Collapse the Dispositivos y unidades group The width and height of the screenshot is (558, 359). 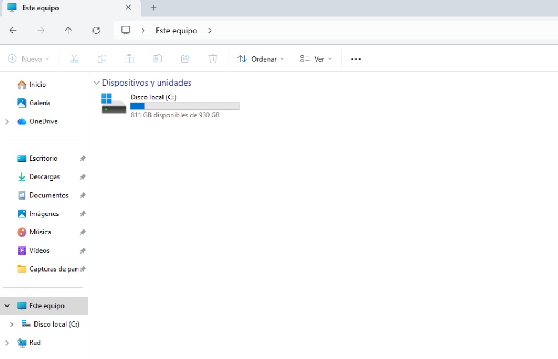click(x=97, y=83)
